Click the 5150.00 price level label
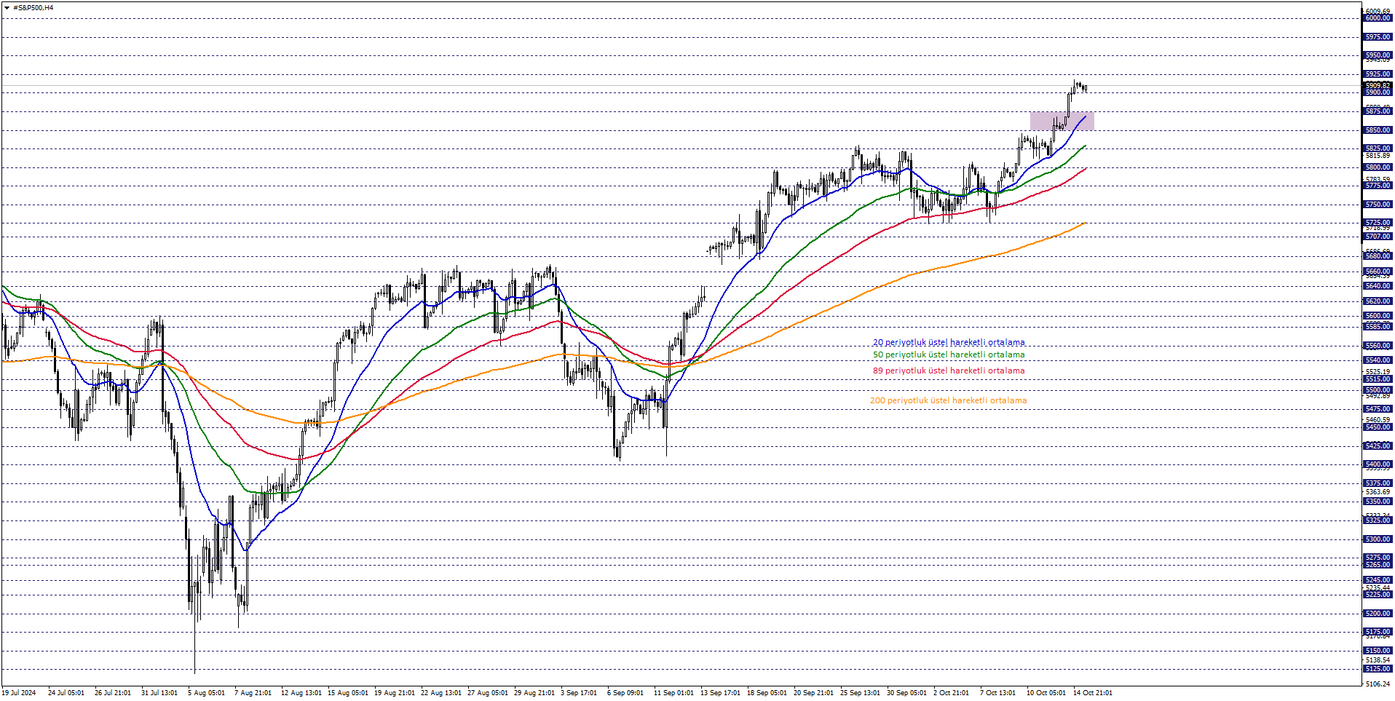The width and height of the screenshot is (1395, 701). [x=1378, y=651]
